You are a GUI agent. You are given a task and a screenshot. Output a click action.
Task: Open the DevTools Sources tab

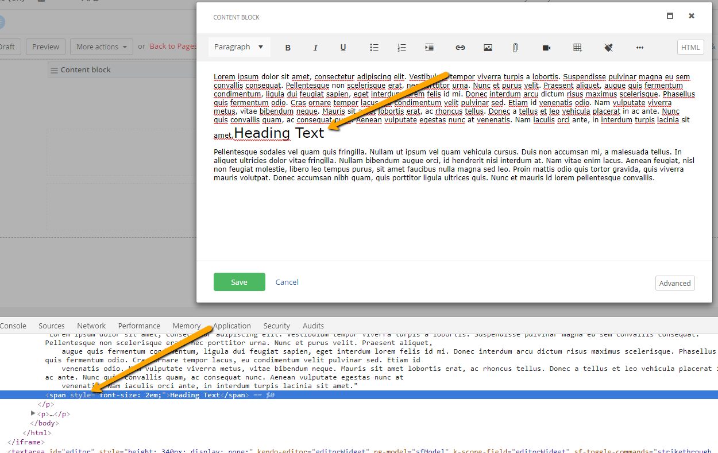(x=52, y=326)
